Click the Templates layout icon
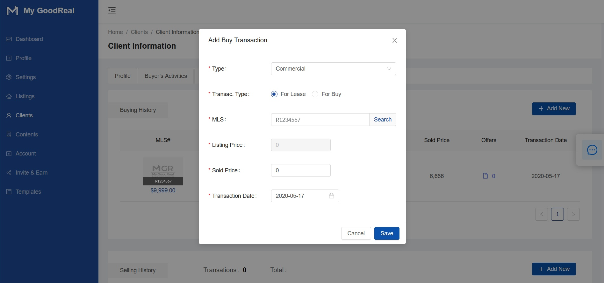This screenshot has height=283, width=604. click(x=9, y=192)
